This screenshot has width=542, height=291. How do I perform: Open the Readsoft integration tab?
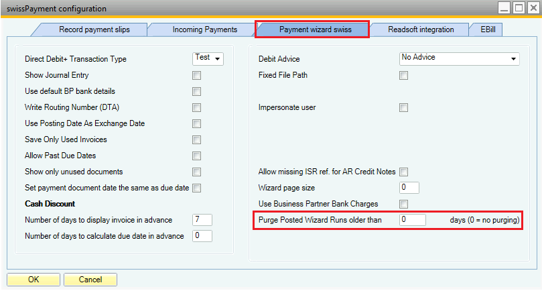coord(421,30)
